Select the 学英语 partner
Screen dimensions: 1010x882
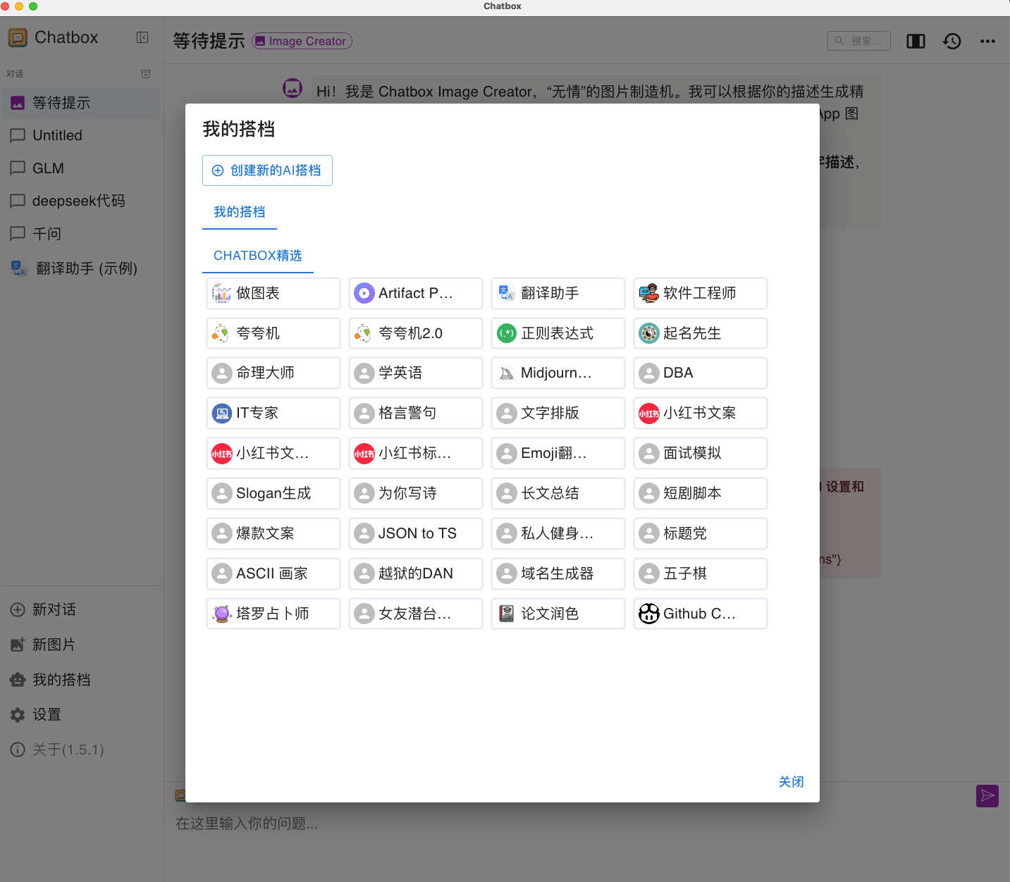point(416,373)
